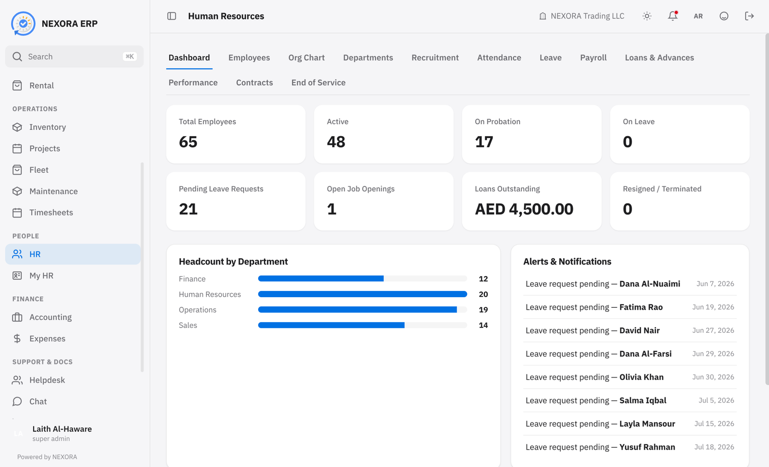Open the Loans & Advances tab

(x=659, y=58)
